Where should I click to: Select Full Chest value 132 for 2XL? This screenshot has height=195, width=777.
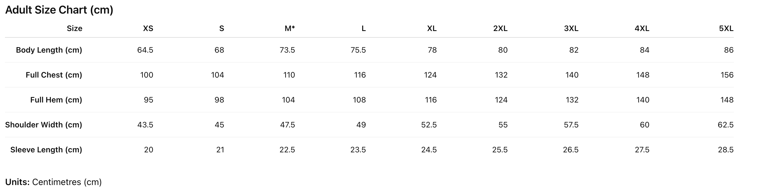click(501, 75)
